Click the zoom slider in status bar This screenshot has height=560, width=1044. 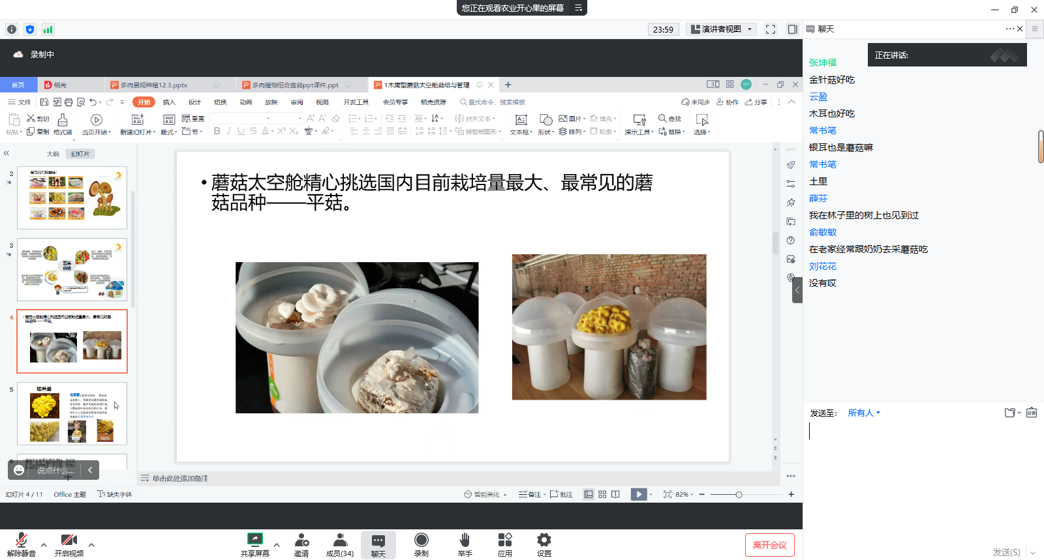pos(739,495)
